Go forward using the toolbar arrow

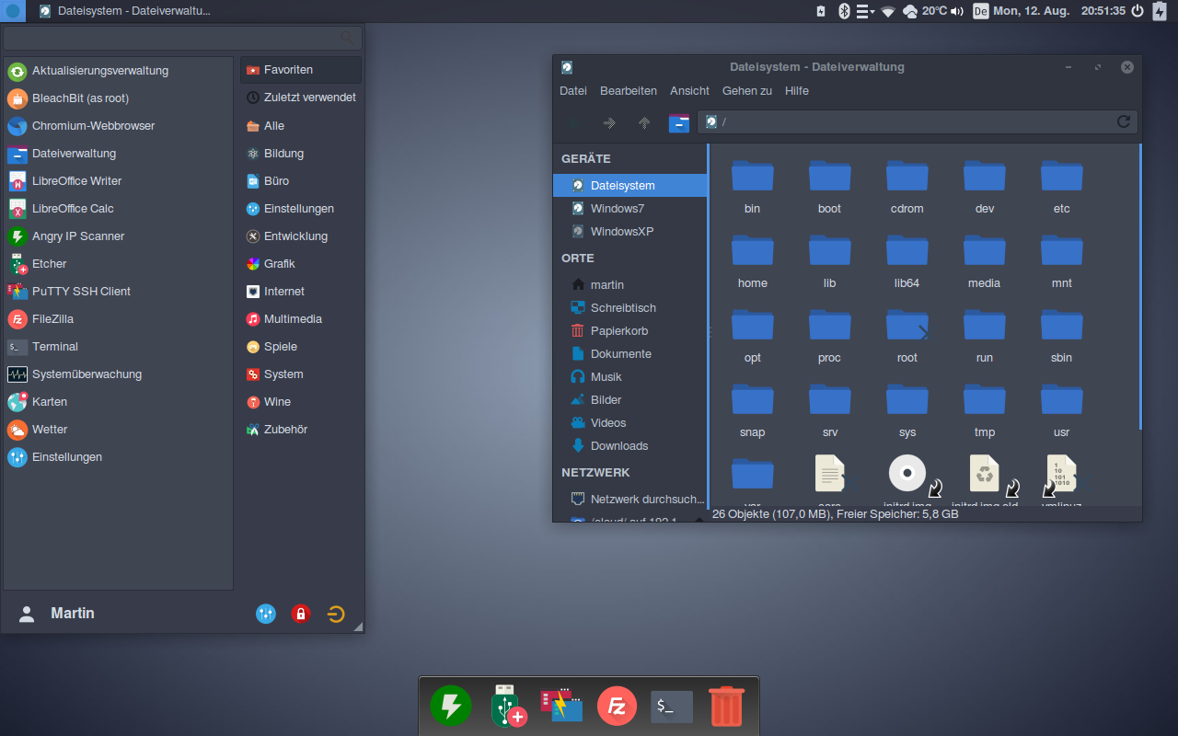click(x=609, y=122)
